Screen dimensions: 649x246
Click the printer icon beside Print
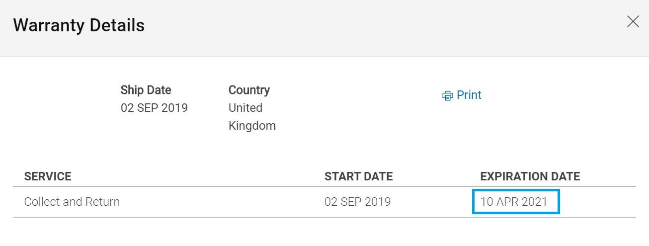(447, 95)
